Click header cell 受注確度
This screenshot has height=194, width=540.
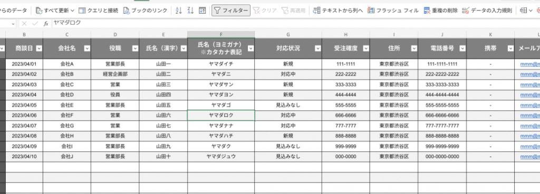[x=346, y=48]
